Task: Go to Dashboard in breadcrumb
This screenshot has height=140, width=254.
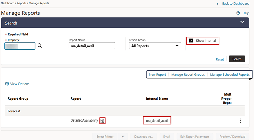Action: pyautogui.click(x=8, y=3)
